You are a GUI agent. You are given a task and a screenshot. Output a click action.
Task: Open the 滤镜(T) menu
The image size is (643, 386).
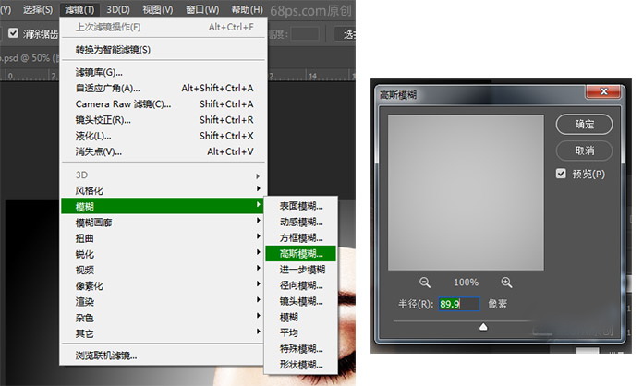[x=79, y=9]
